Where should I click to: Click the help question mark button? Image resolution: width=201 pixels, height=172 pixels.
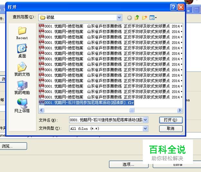tap(173, 7)
